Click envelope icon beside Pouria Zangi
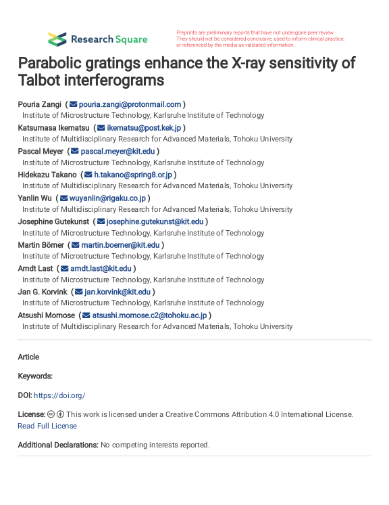The height and width of the screenshot is (505, 389). pyautogui.click(x=74, y=104)
